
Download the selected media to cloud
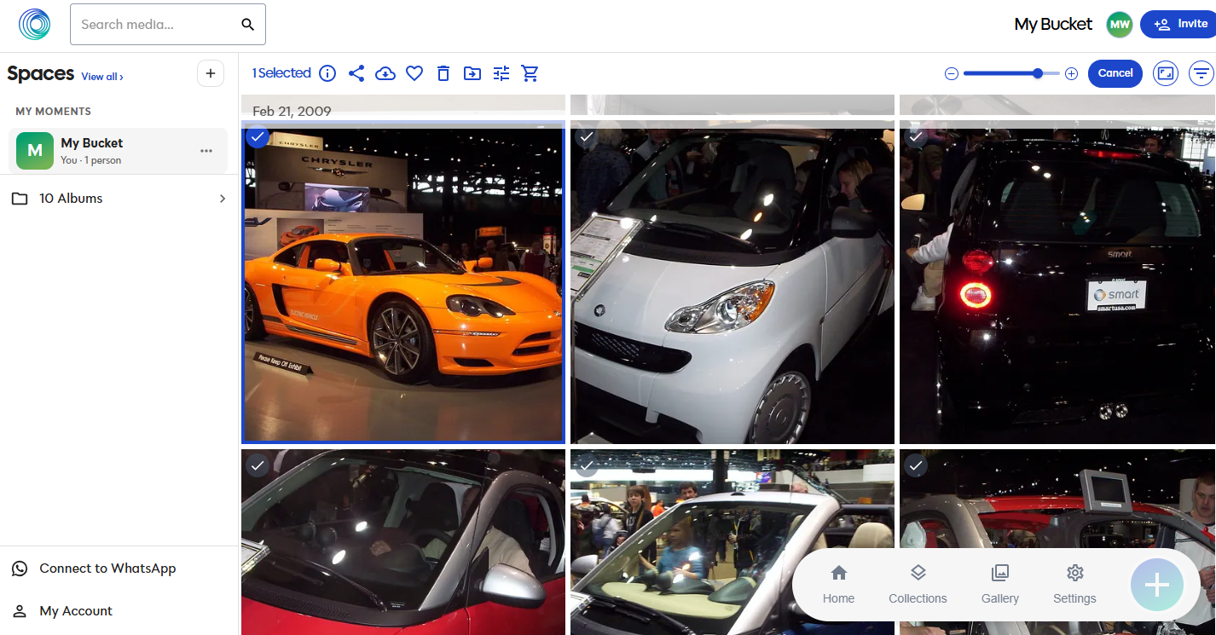click(x=385, y=73)
